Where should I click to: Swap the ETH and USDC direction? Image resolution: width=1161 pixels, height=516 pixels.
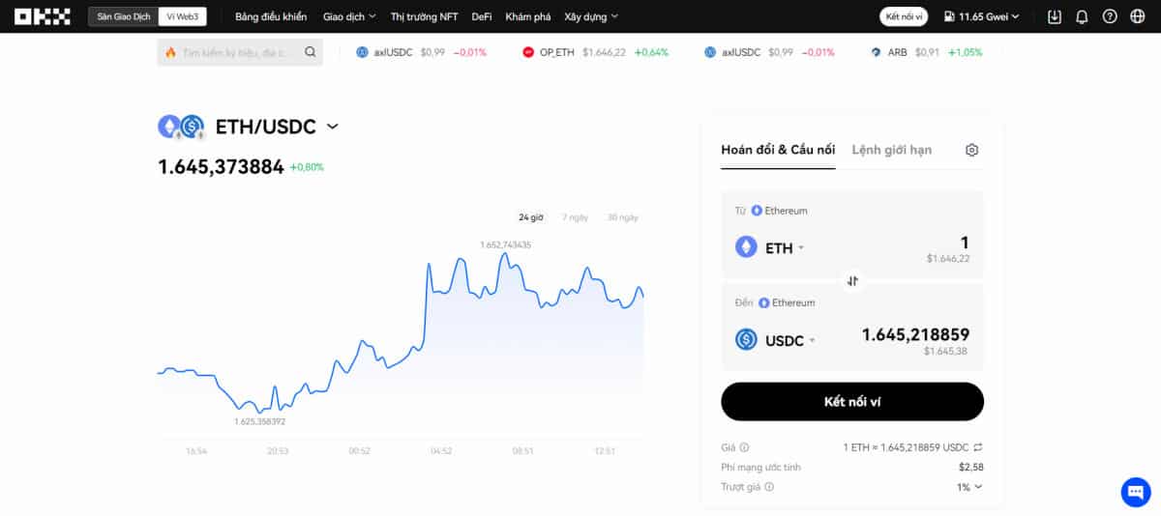point(852,281)
